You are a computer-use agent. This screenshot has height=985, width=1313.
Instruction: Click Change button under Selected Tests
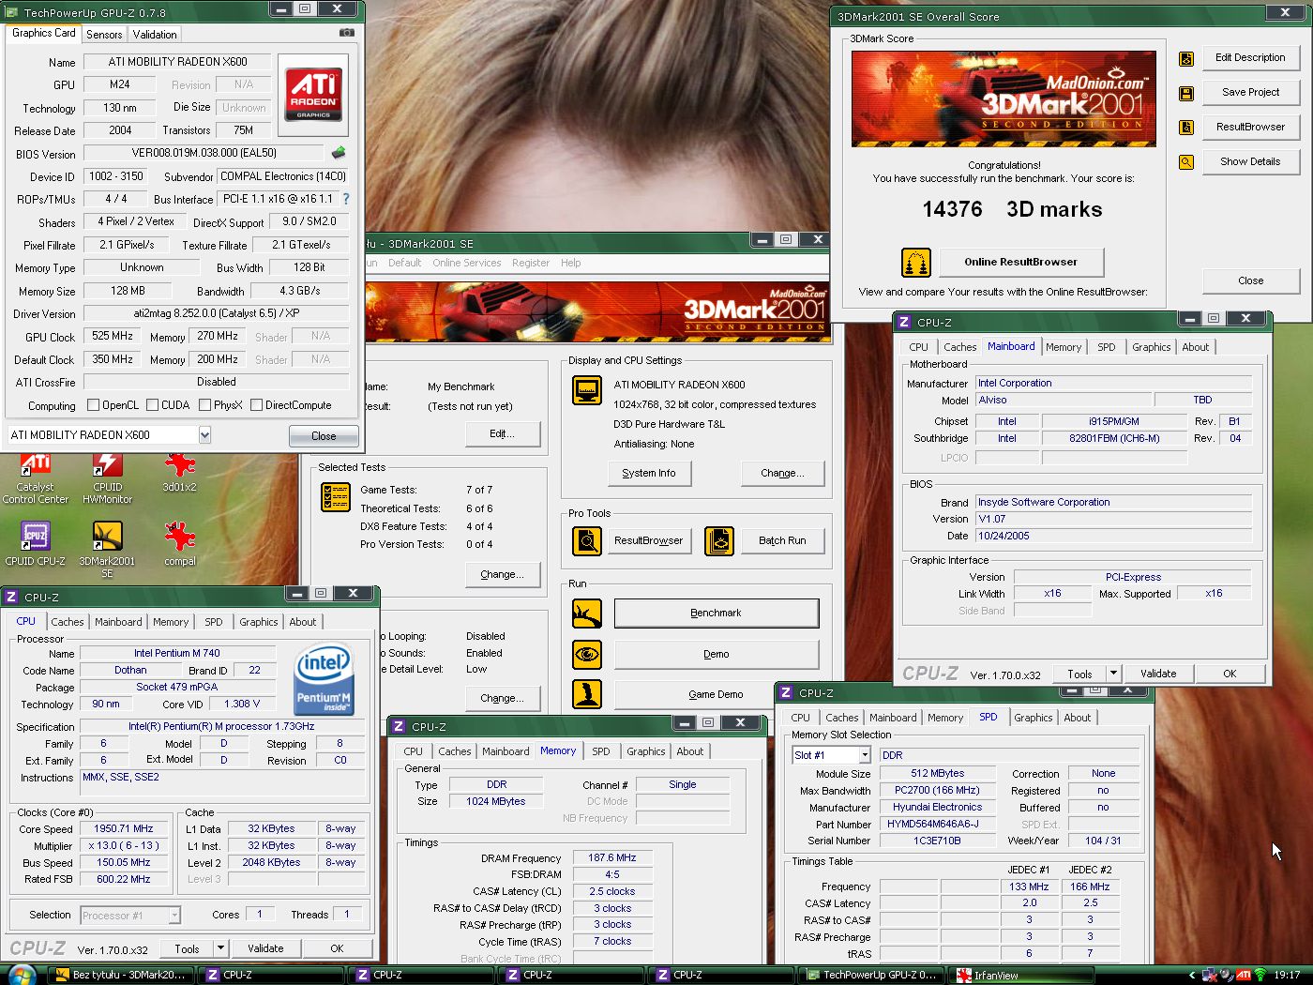pyautogui.click(x=503, y=575)
